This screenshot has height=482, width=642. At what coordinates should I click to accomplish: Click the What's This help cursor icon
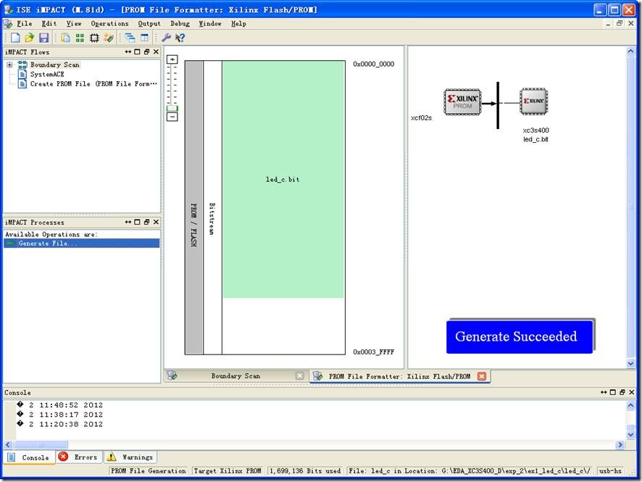tap(180, 38)
